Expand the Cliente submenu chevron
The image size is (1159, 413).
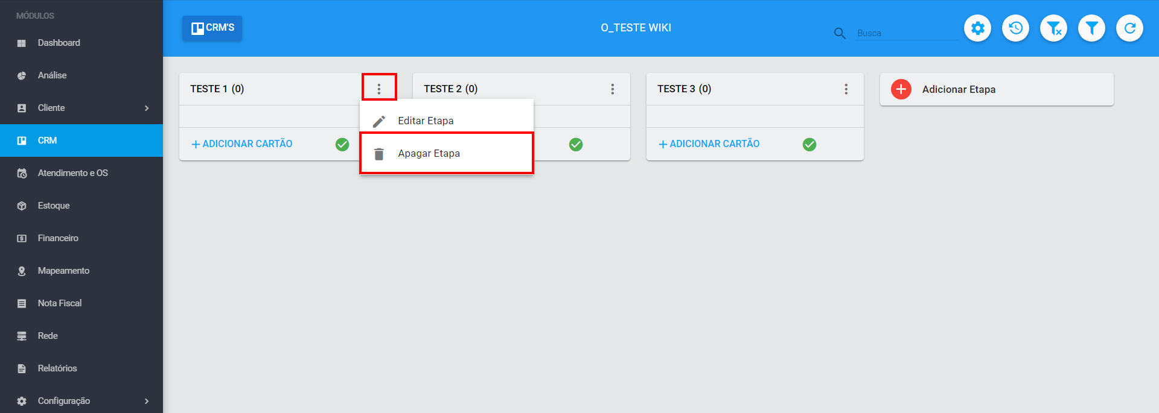point(147,108)
